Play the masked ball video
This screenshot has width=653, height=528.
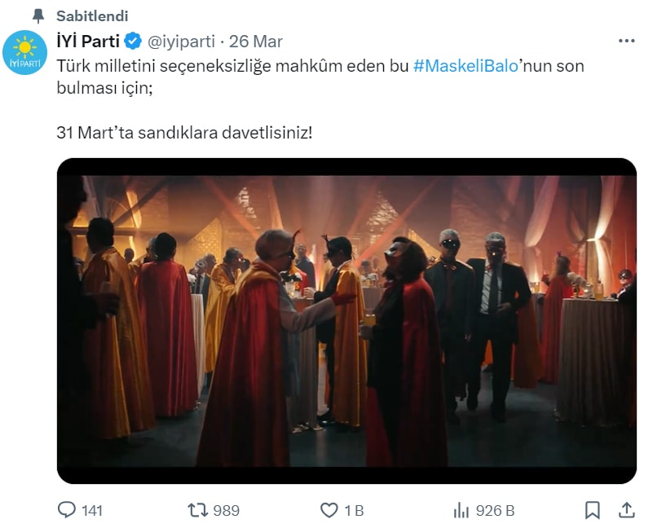click(x=346, y=321)
